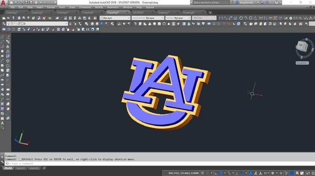This screenshot has width=315, height=176.
Task: Switch to the Drawing7* tab
Action: (x=164, y=13)
